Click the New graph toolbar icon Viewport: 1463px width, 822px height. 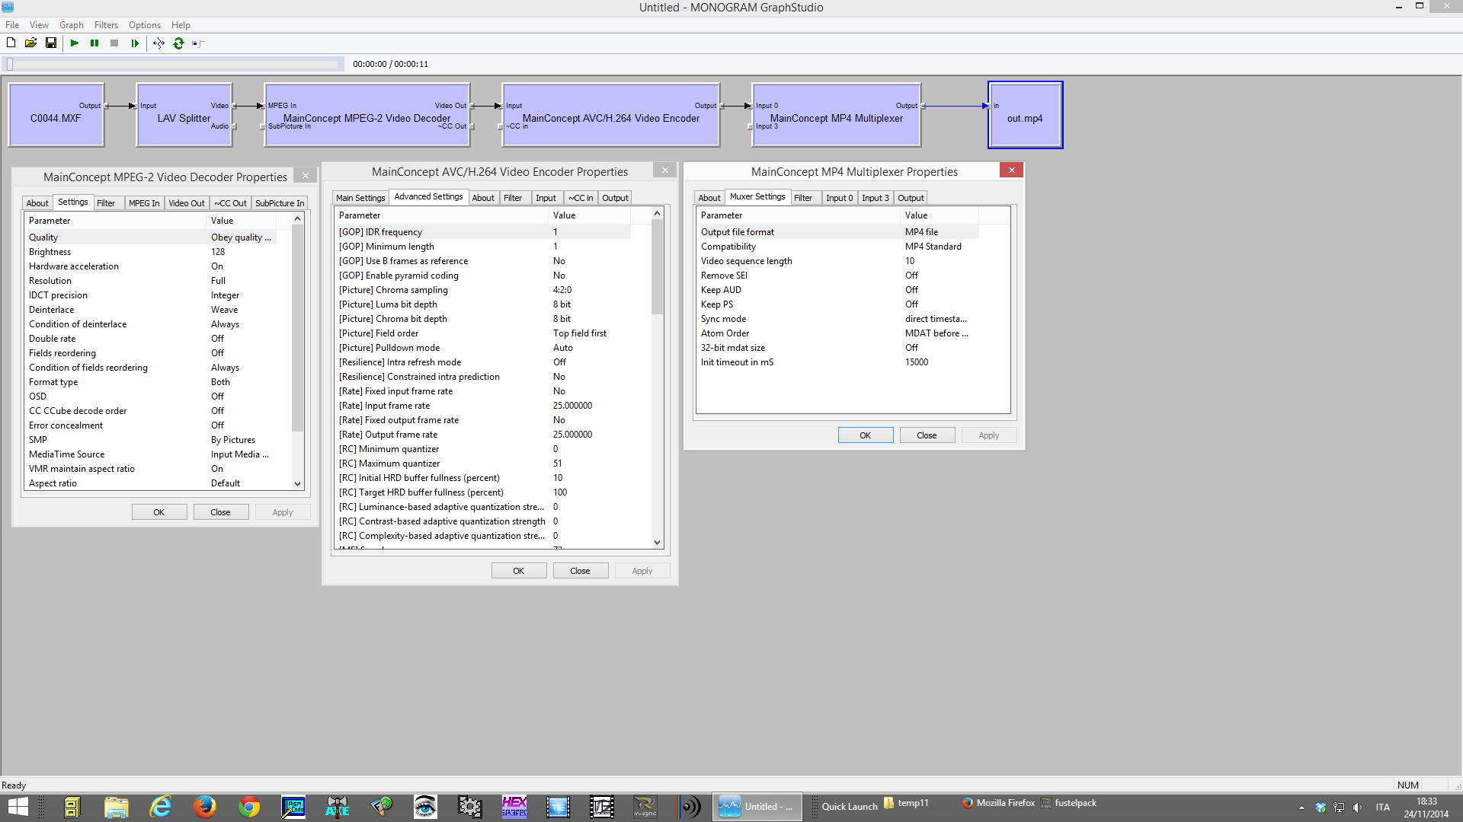pyautogui.click(x=11, y=43)
